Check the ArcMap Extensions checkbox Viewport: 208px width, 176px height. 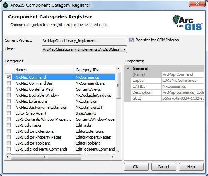8,101
